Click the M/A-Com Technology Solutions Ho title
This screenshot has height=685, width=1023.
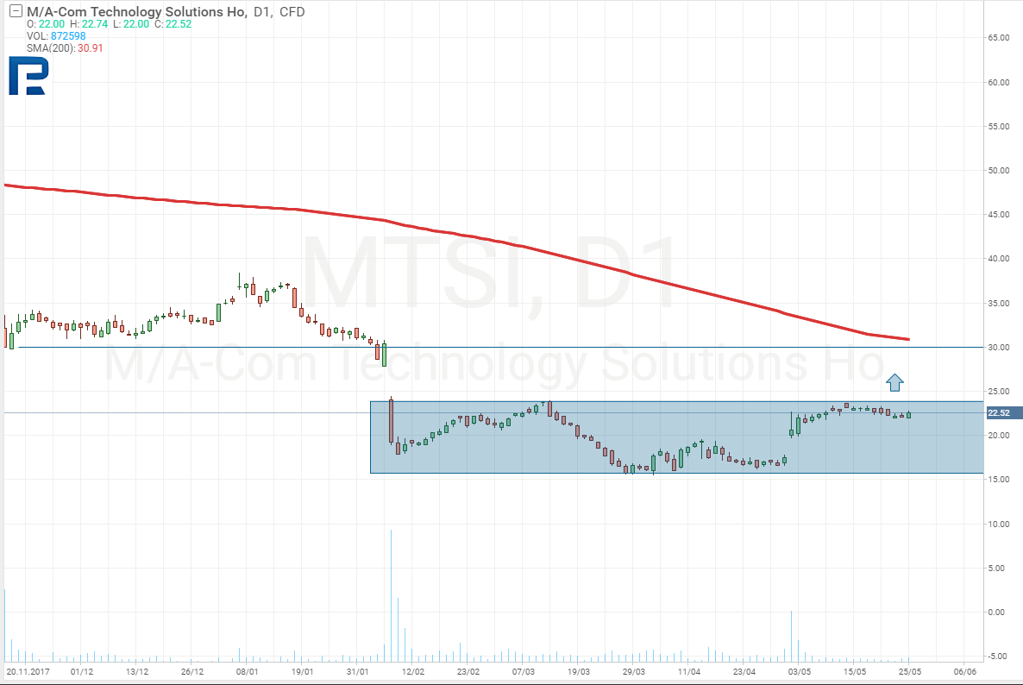point(137,12)
